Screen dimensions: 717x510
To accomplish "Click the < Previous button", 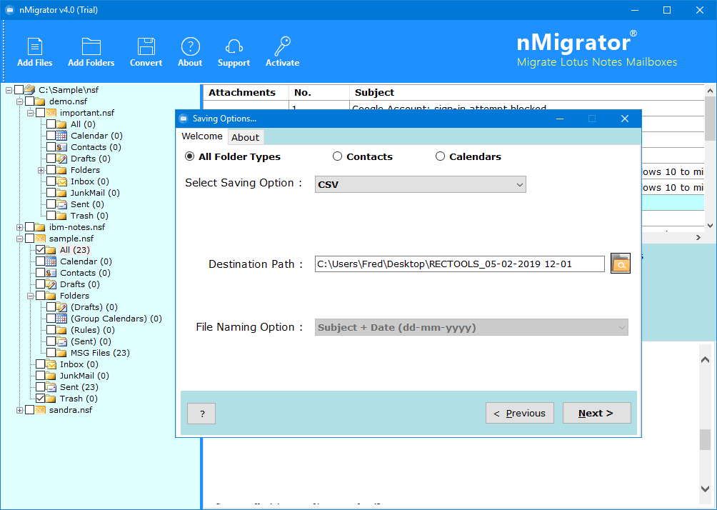I will tap(520, 413).
